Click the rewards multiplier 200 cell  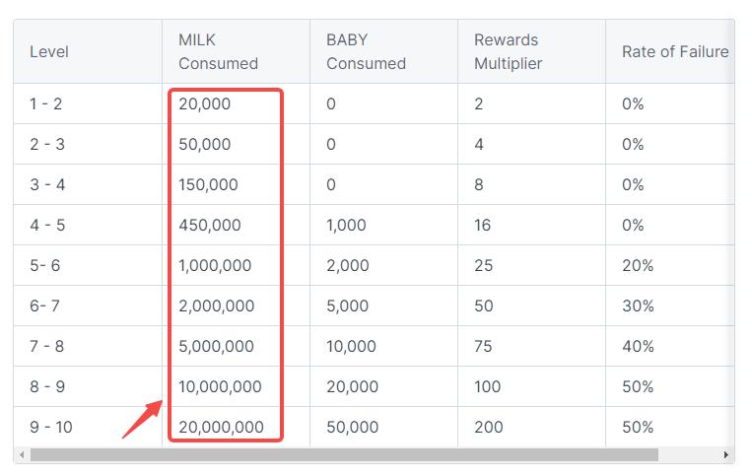click(x=488, y=427)
